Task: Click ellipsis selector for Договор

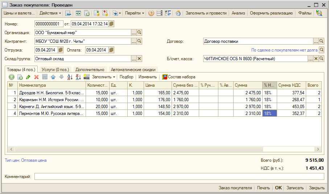Action: 316,41
